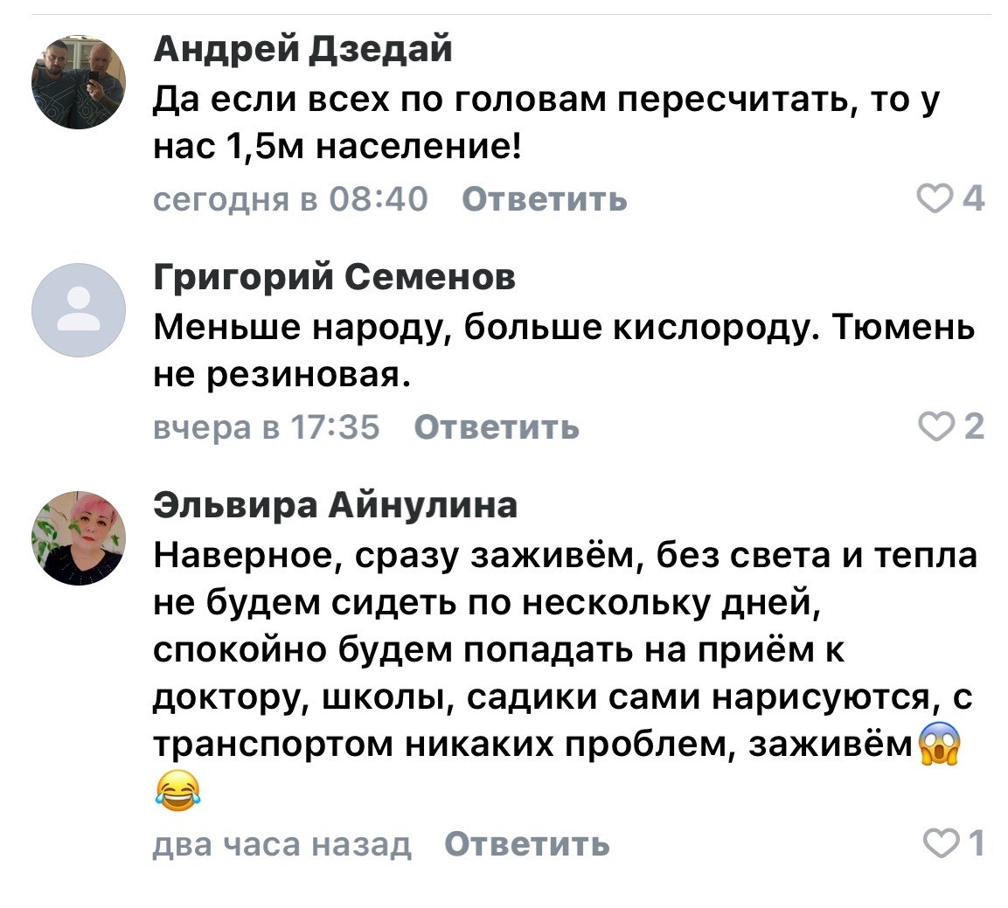The height and width of the screenshot is (908, 1008).
Task: Open Андрей Дзедай's profile photo
Action: (x=79, y=82)
